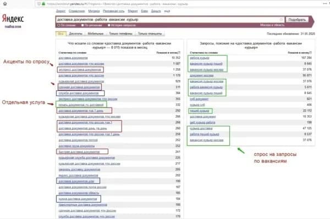Open the 'Директ' link in top navigation
This screenshot has height=219, width=330.
tap(61, 11)
